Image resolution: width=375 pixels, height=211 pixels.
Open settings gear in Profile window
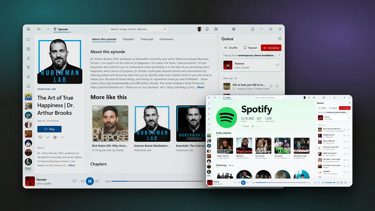point(324,98)
